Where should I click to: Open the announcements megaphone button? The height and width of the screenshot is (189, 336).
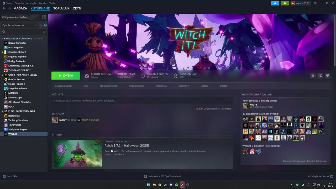[275, 3]
